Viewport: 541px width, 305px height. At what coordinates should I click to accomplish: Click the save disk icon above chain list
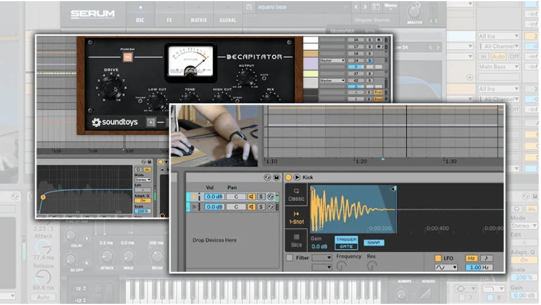[276, 177]
